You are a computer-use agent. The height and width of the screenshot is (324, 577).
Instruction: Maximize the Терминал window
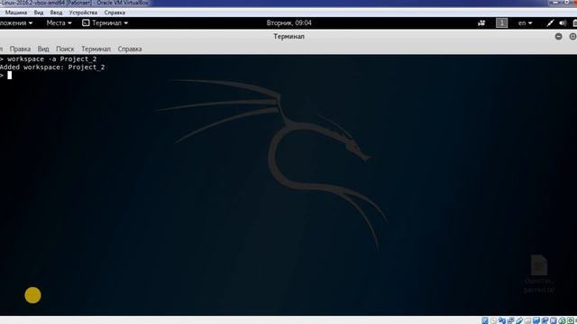pyautogui.click(x=572, y=36)
